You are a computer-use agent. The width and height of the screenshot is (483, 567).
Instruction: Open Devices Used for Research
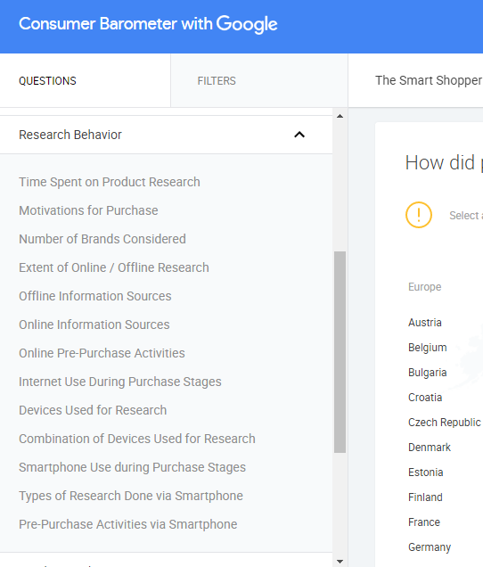click(x=93, y=410)
